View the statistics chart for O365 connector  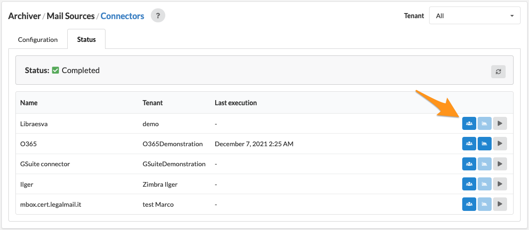tap(485, 143)
